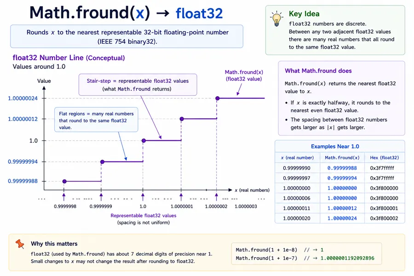The image size is (414, 276).
Task: Click the 'Examples Near 1.0' table title
Action: (335, 146)
